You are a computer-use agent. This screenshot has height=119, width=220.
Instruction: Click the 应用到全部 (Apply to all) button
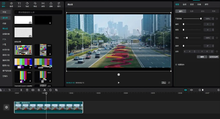click(214, 57)
